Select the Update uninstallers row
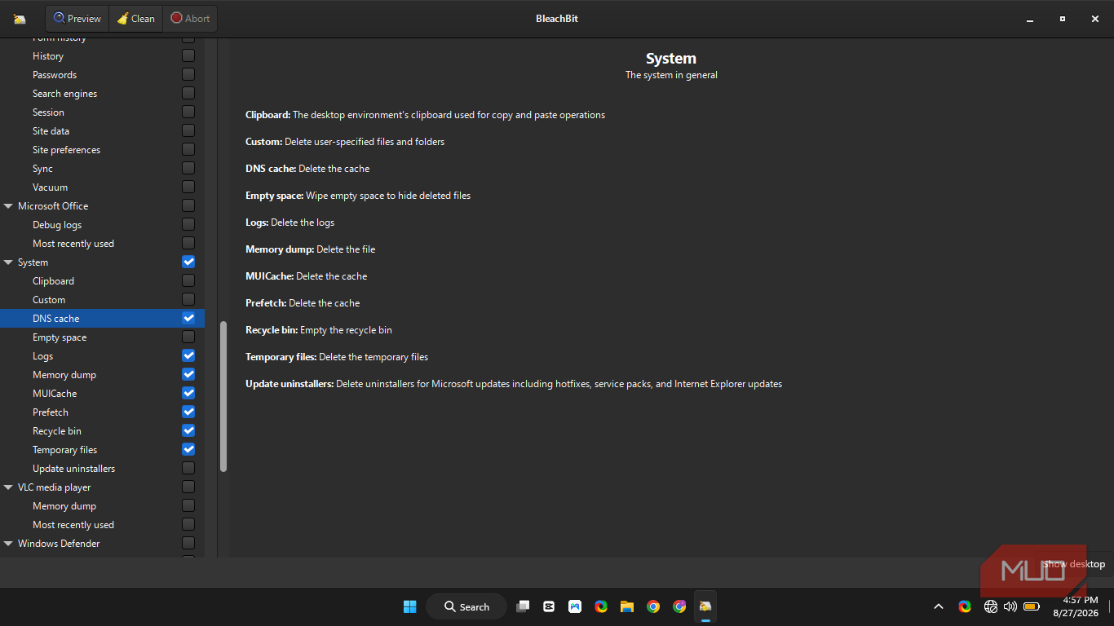Viewport: 1114px width, 626px height. (102, 468)
